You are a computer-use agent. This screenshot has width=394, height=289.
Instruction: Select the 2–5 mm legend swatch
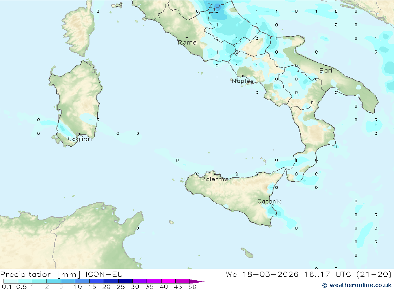click(x=54, y=281)
